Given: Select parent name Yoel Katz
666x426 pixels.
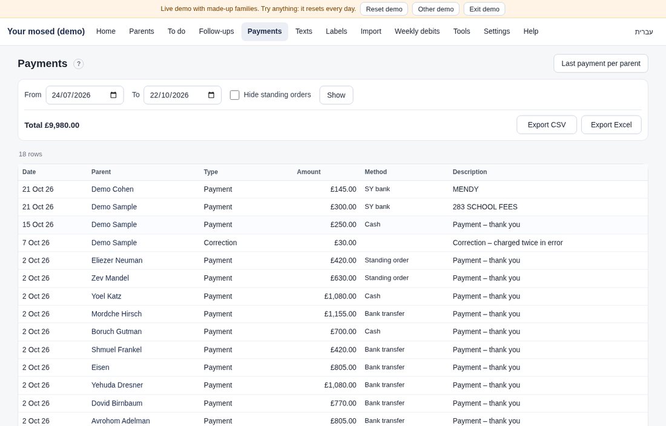Looking at the screenshot, I should (106, 296).
